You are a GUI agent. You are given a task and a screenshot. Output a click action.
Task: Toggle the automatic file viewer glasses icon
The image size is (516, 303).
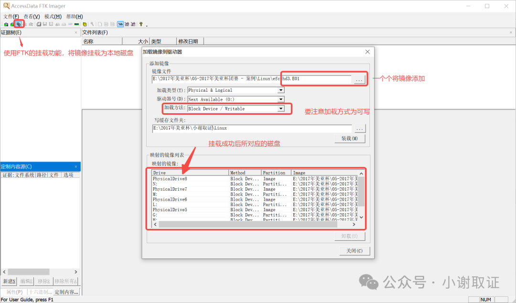pos(120,24)
